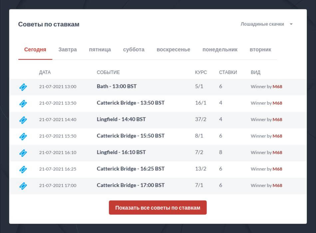Select the воскресенье tab
The width and height of the screenshot is (316, 233).
(173, 50)
